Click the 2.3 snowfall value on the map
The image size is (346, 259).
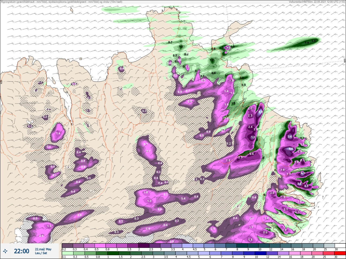(x=250, y=115)
